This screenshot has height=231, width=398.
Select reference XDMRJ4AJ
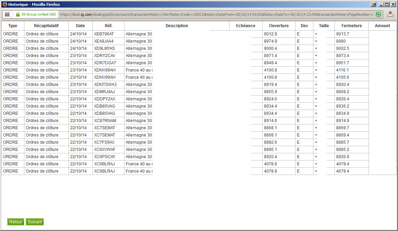coord(104,92)
